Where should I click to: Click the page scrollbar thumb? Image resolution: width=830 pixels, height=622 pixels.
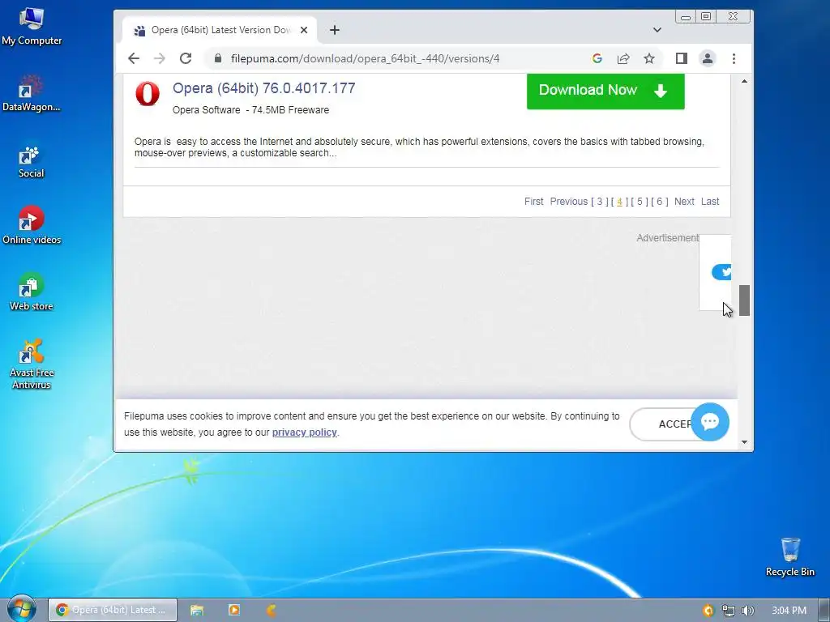coord(744,300)
